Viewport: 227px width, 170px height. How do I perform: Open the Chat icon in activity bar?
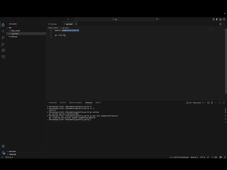[x=3, y=57]
